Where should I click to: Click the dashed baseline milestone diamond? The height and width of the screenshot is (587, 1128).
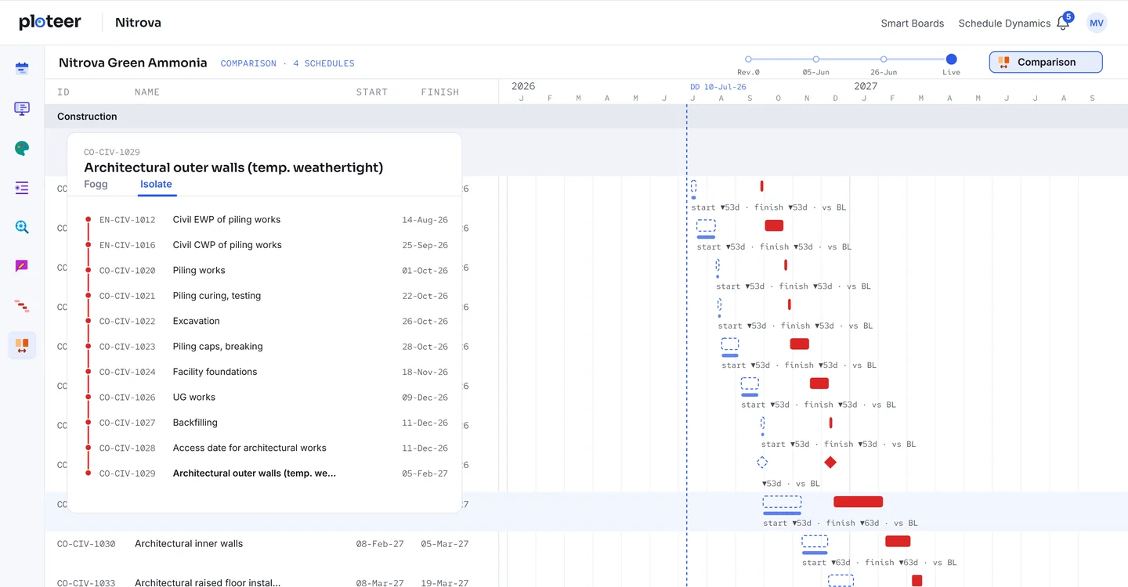pyautogui.click(x=762, y=463)
